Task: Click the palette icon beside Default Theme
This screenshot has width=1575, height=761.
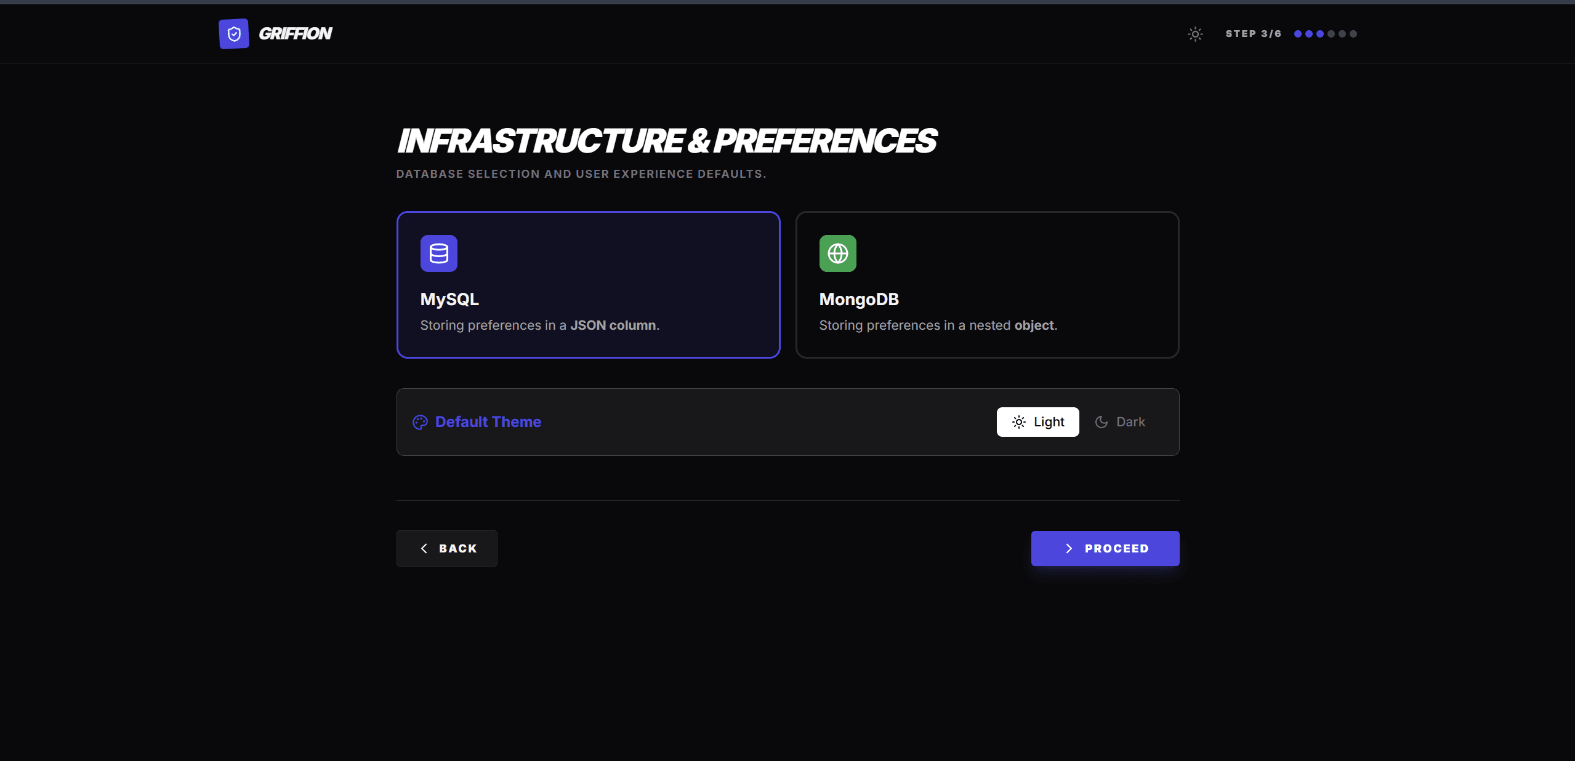Action: click(420, 422)
